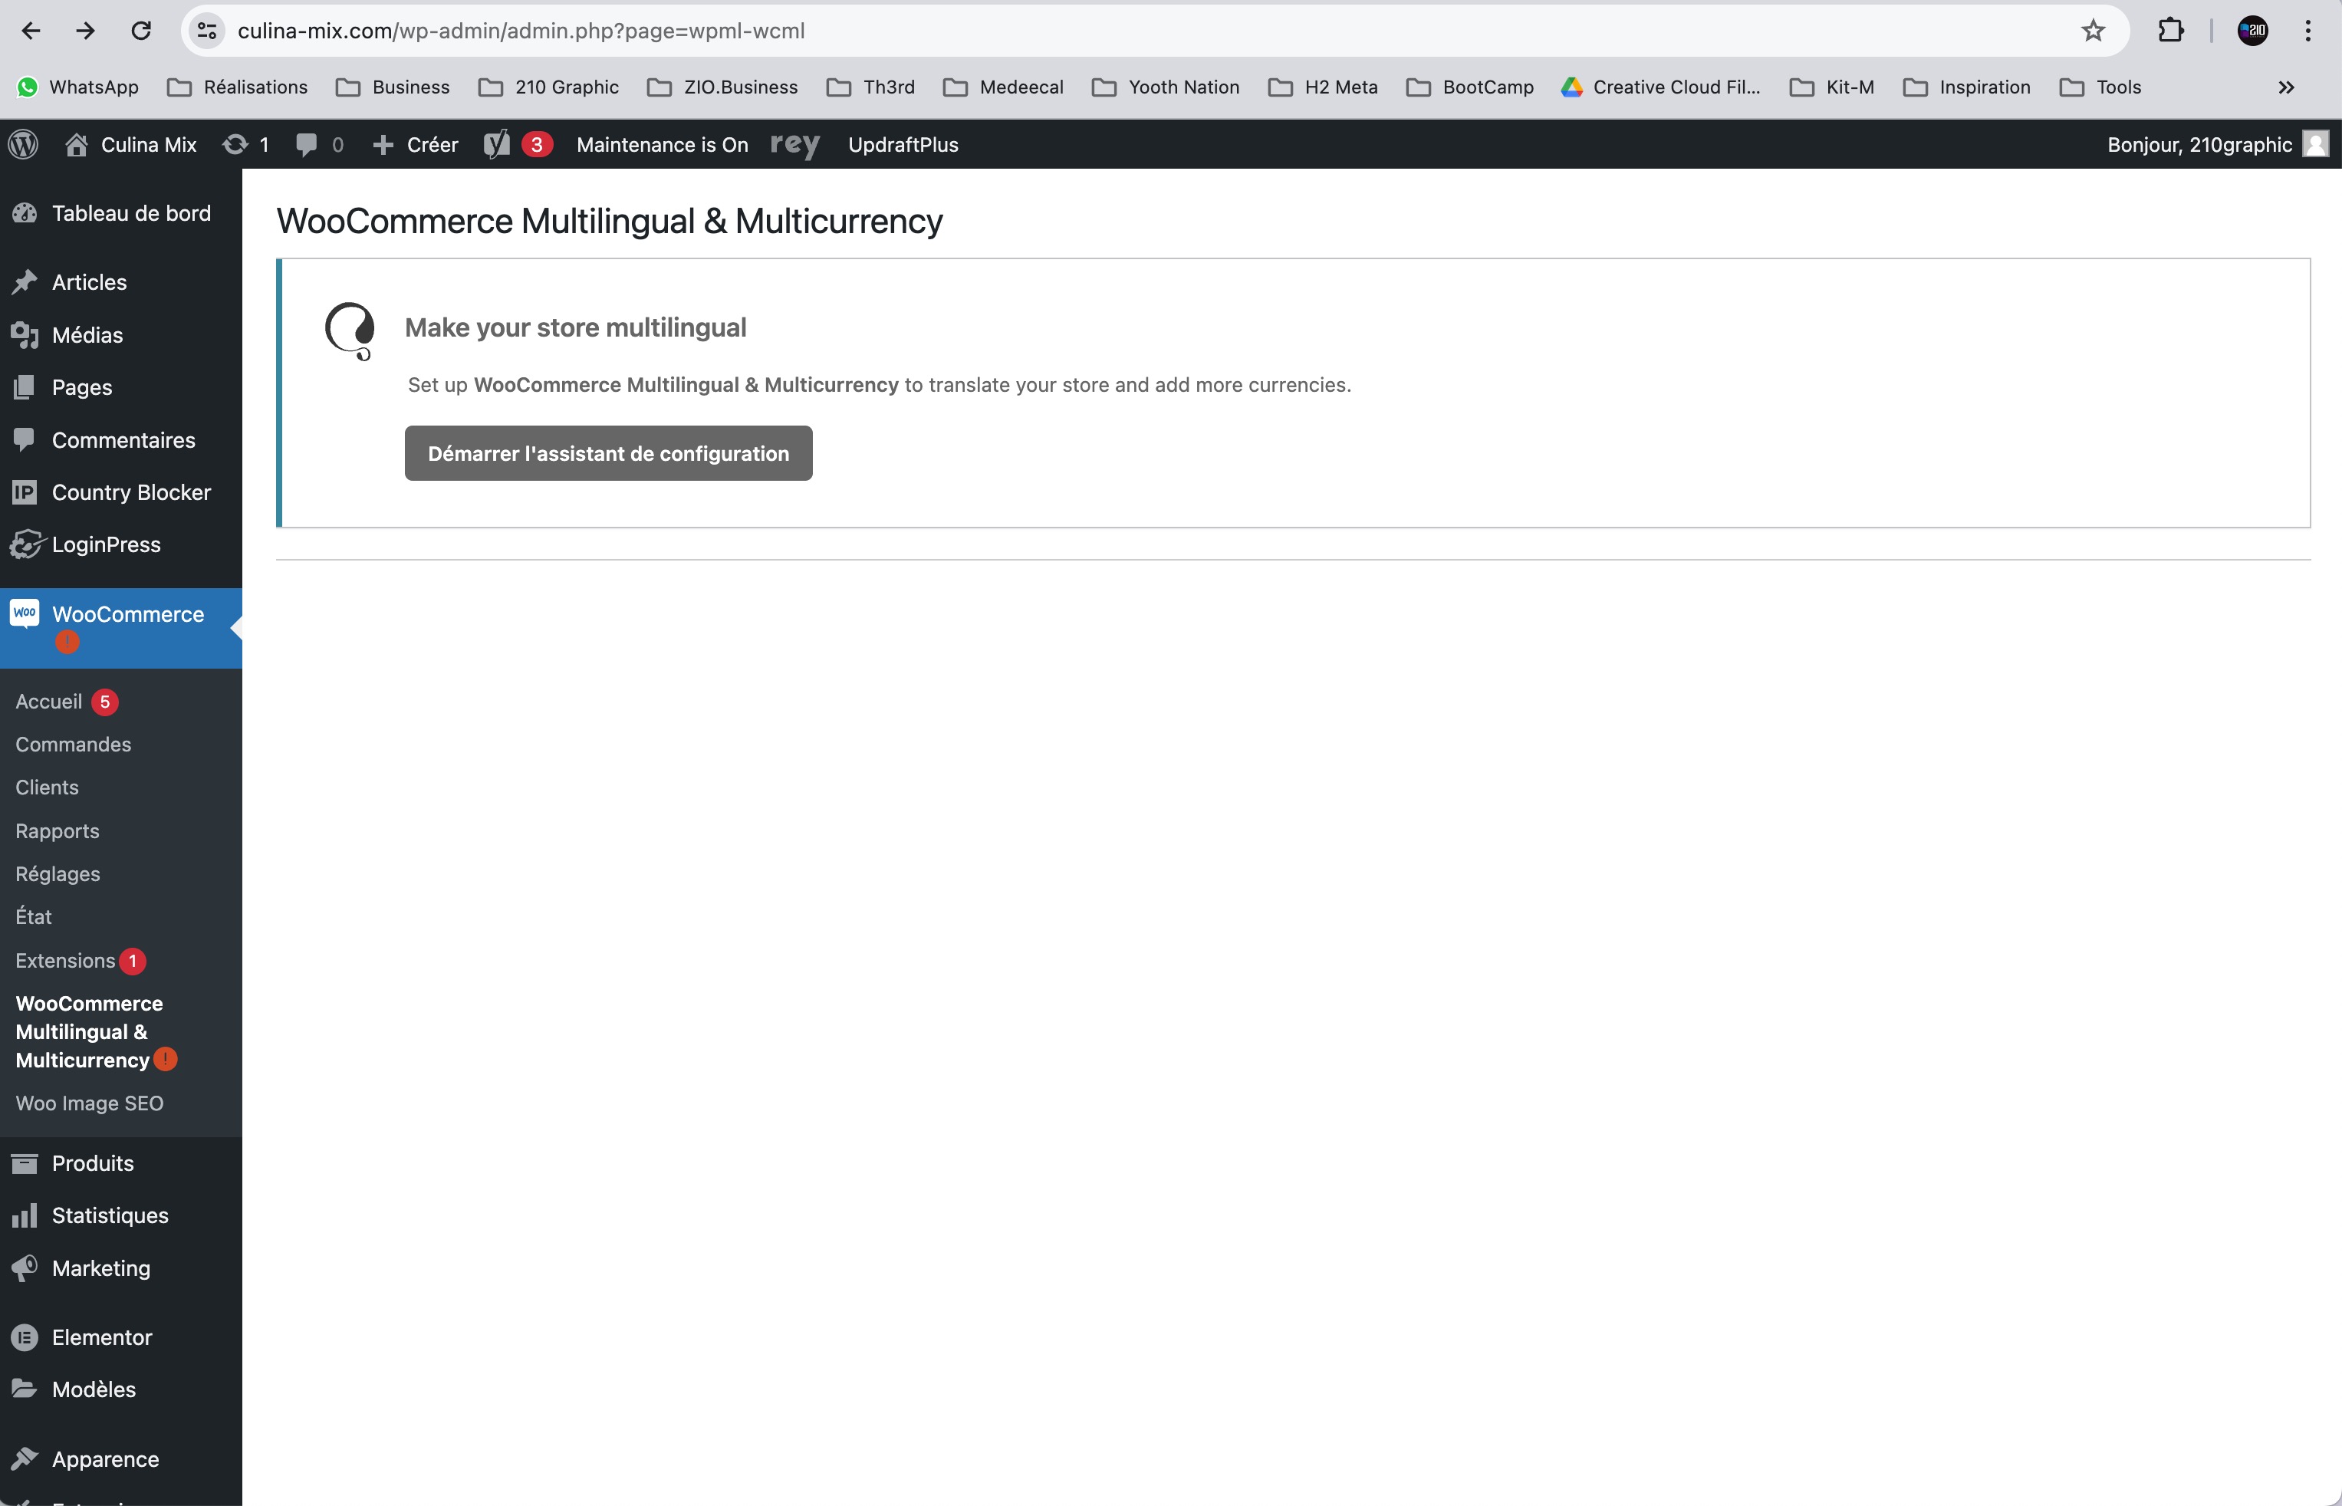2342x1506 pixels.
Task: Open the rey theme menu
Action: click(794, 145)
